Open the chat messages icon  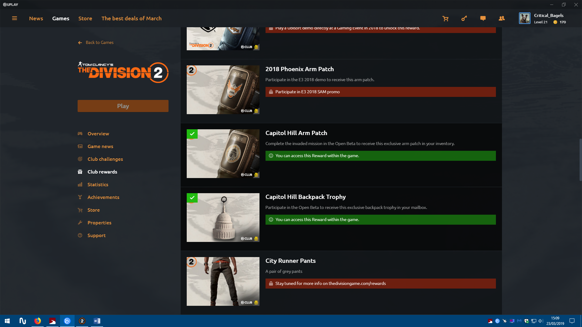pyautogui.click(x=483, y=18)
